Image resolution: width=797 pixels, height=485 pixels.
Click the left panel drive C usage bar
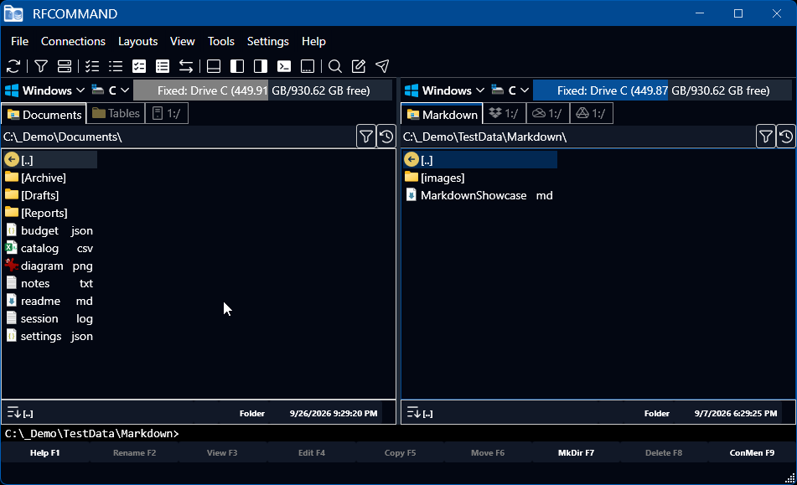click(x=263, y=90)
